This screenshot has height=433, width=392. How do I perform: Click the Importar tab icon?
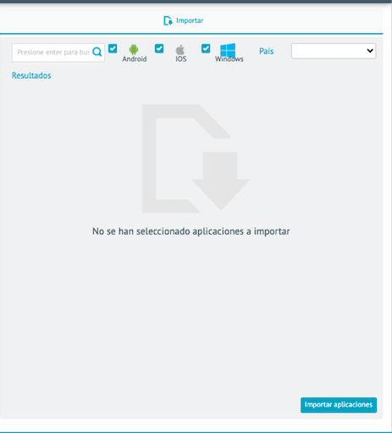[x=168, y=20]
